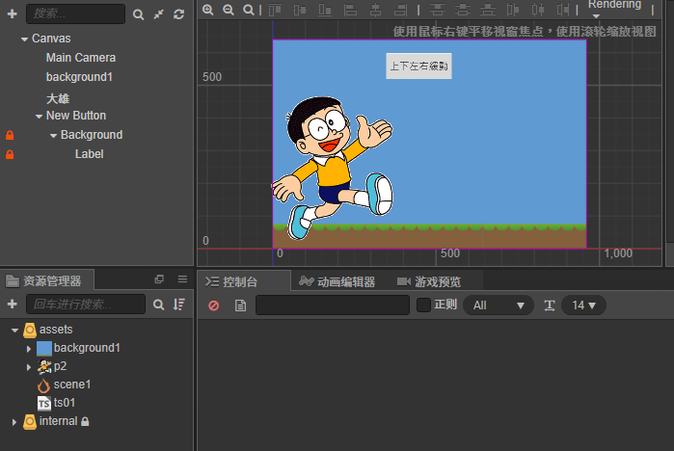
Task: Select the Nobita sprite in scene
Action: click(x=332, y=168)
